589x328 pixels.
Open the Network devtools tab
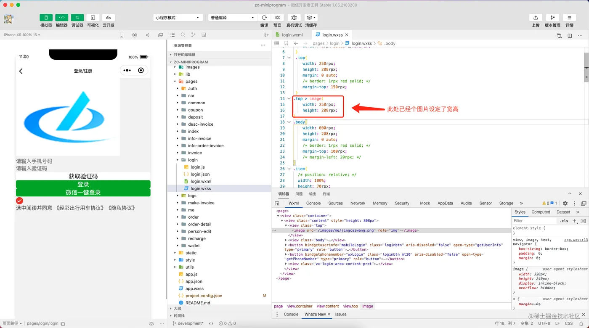358,203
